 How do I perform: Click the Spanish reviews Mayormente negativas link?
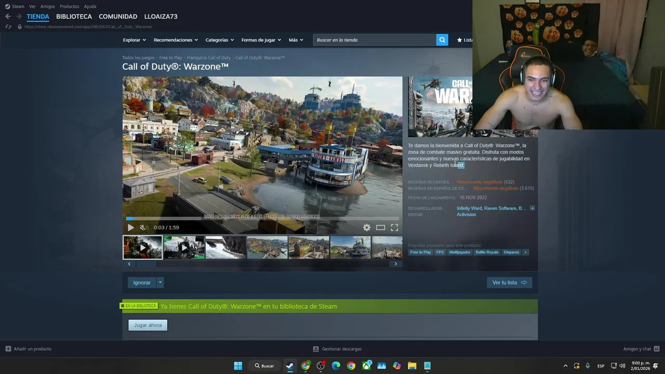[x=495, y=188]
